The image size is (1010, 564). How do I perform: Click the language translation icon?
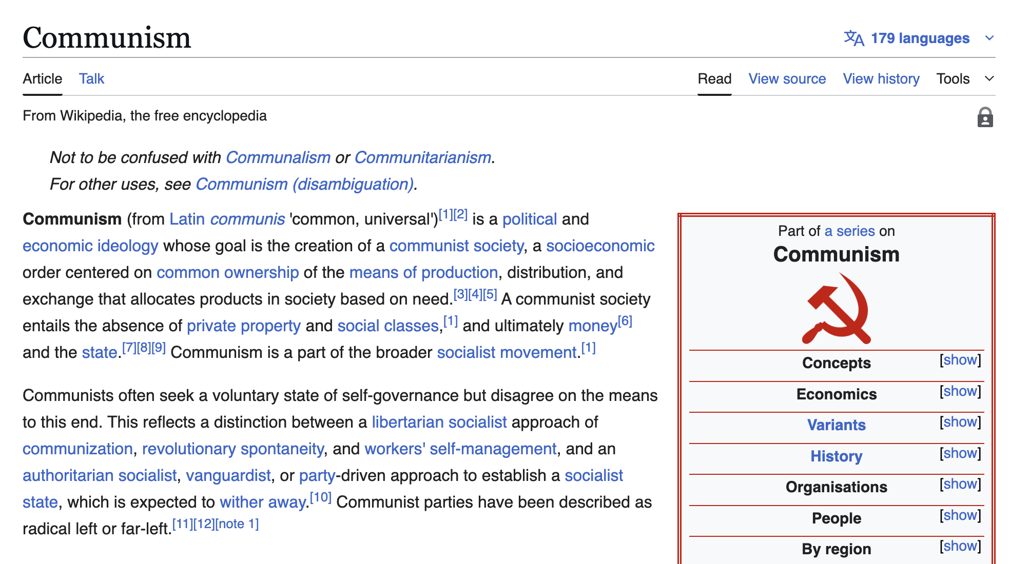coord(853,38)
